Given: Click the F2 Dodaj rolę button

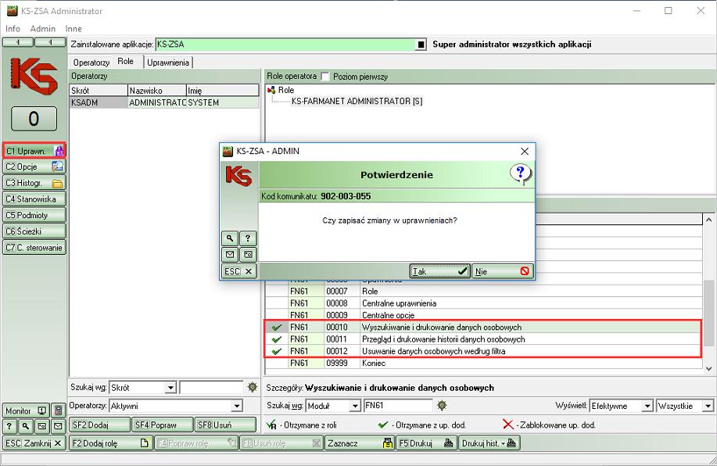Looking at the screenshot, I should (x=110, y=443).
